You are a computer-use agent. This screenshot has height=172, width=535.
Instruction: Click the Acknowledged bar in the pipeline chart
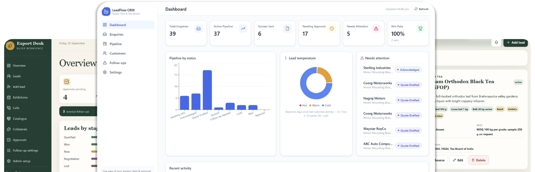196,101
